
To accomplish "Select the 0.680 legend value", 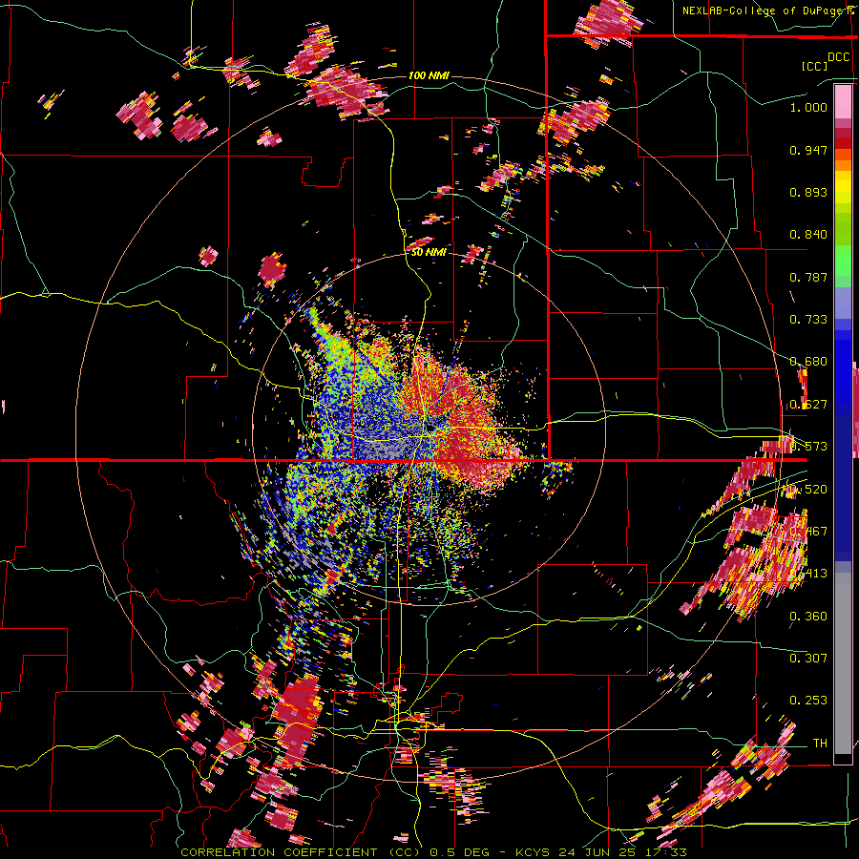I will click(x=808, y=362).
